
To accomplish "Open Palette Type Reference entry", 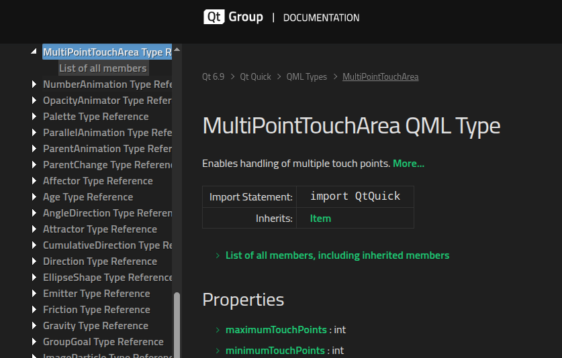I will pyautogui.click(x=96, y=117).
